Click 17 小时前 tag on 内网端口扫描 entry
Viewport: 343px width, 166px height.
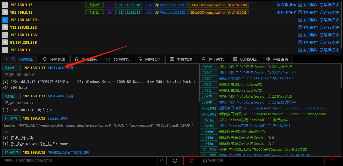(12, 152)
